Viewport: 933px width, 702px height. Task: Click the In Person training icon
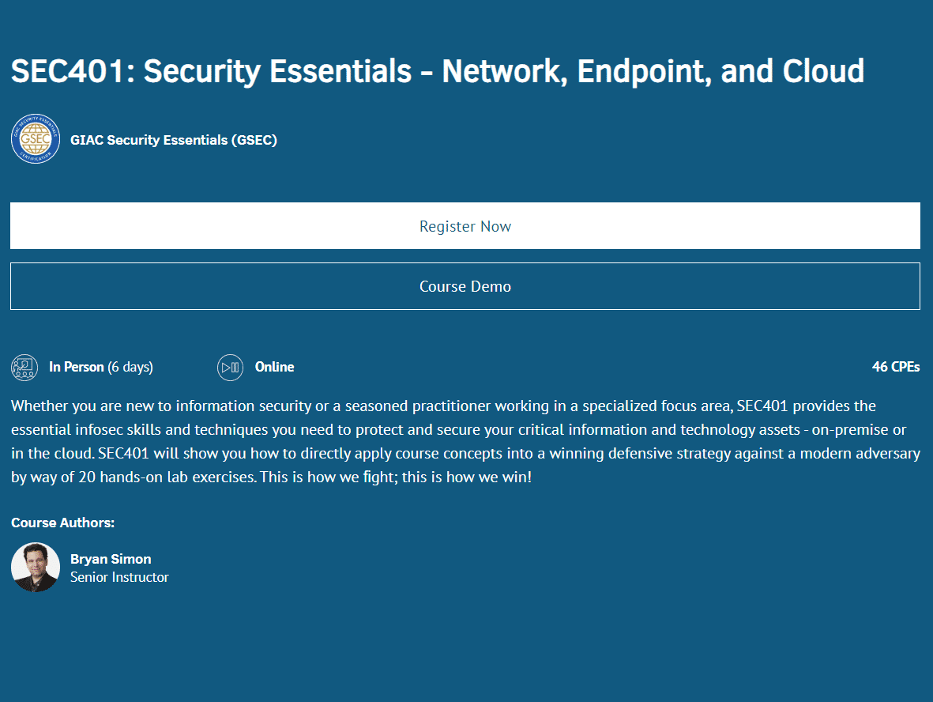24,367
